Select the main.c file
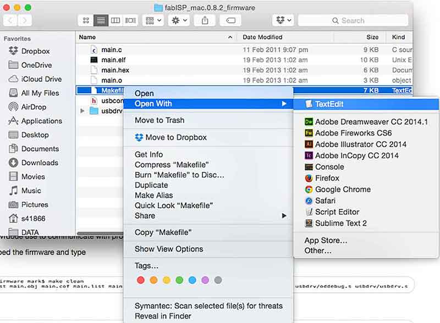440x323 pixels. pos(244,49)
